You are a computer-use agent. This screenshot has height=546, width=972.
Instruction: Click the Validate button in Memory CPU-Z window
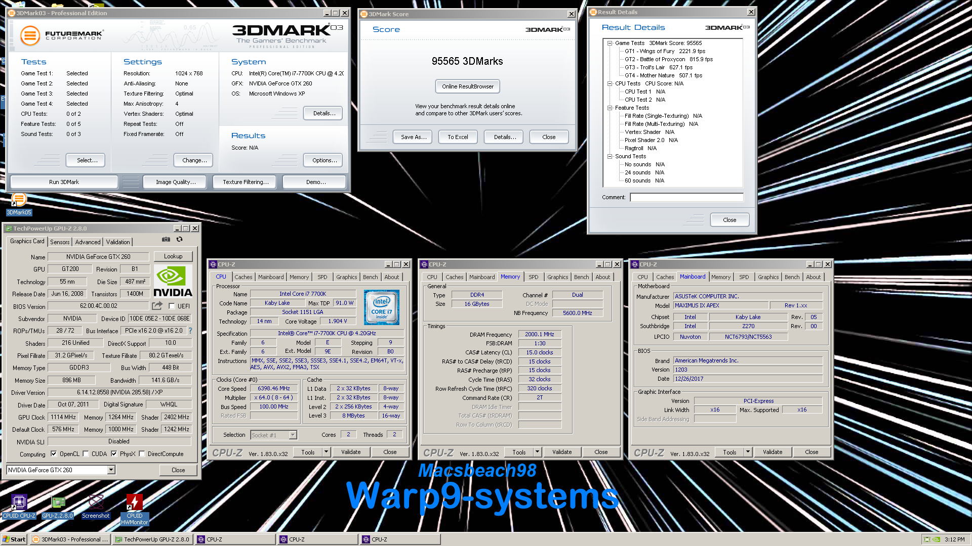(x=562, y=452)
